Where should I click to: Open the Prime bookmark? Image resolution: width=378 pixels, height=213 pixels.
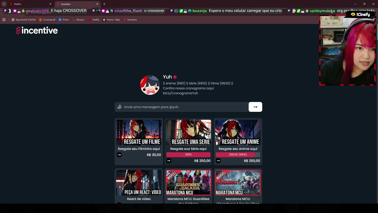64,20
